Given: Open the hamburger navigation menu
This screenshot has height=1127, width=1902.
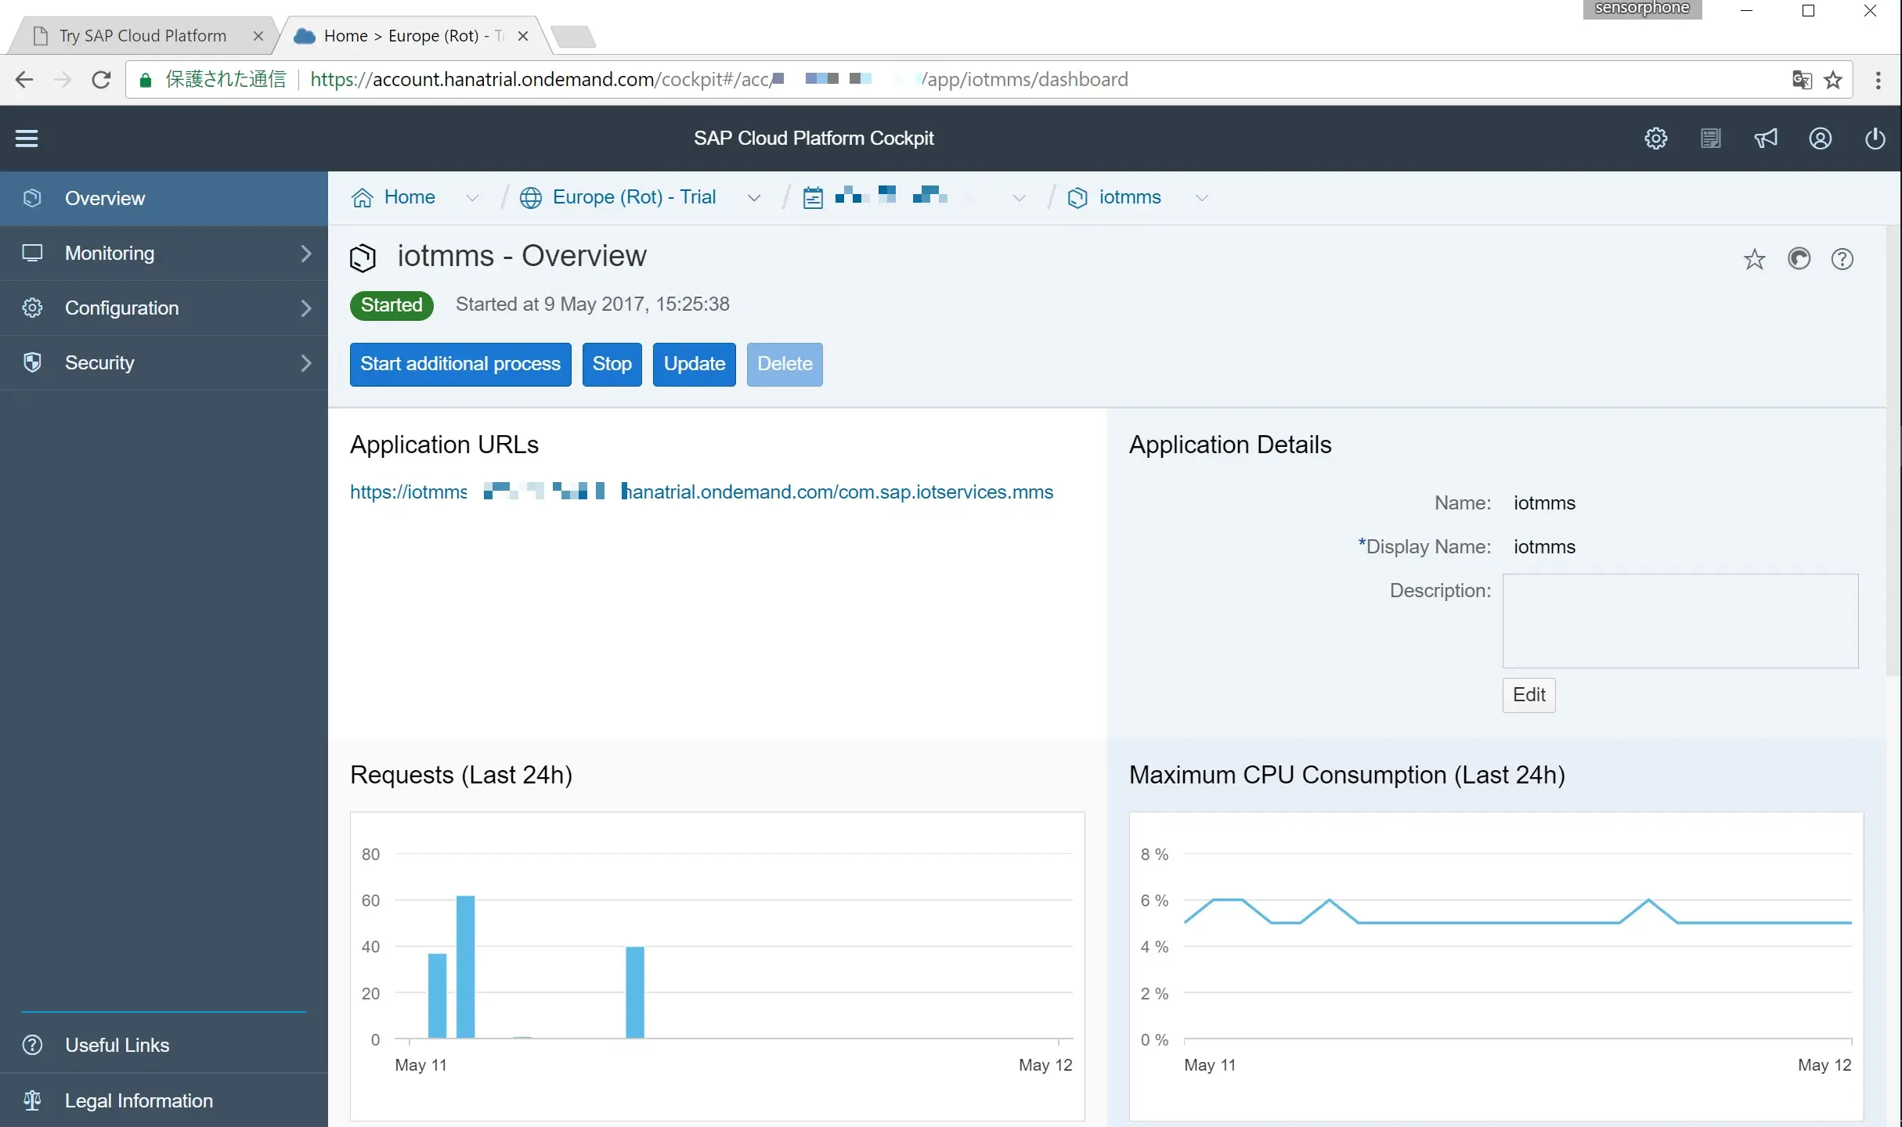Looking at the screenshot, I should pyautogui.click(x=27, y=139).
